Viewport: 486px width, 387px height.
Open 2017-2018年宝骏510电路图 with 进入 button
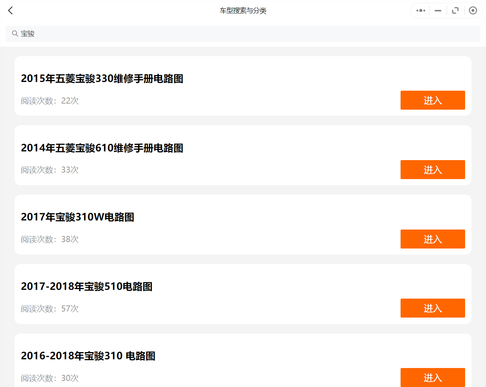(x=432, y=308)
